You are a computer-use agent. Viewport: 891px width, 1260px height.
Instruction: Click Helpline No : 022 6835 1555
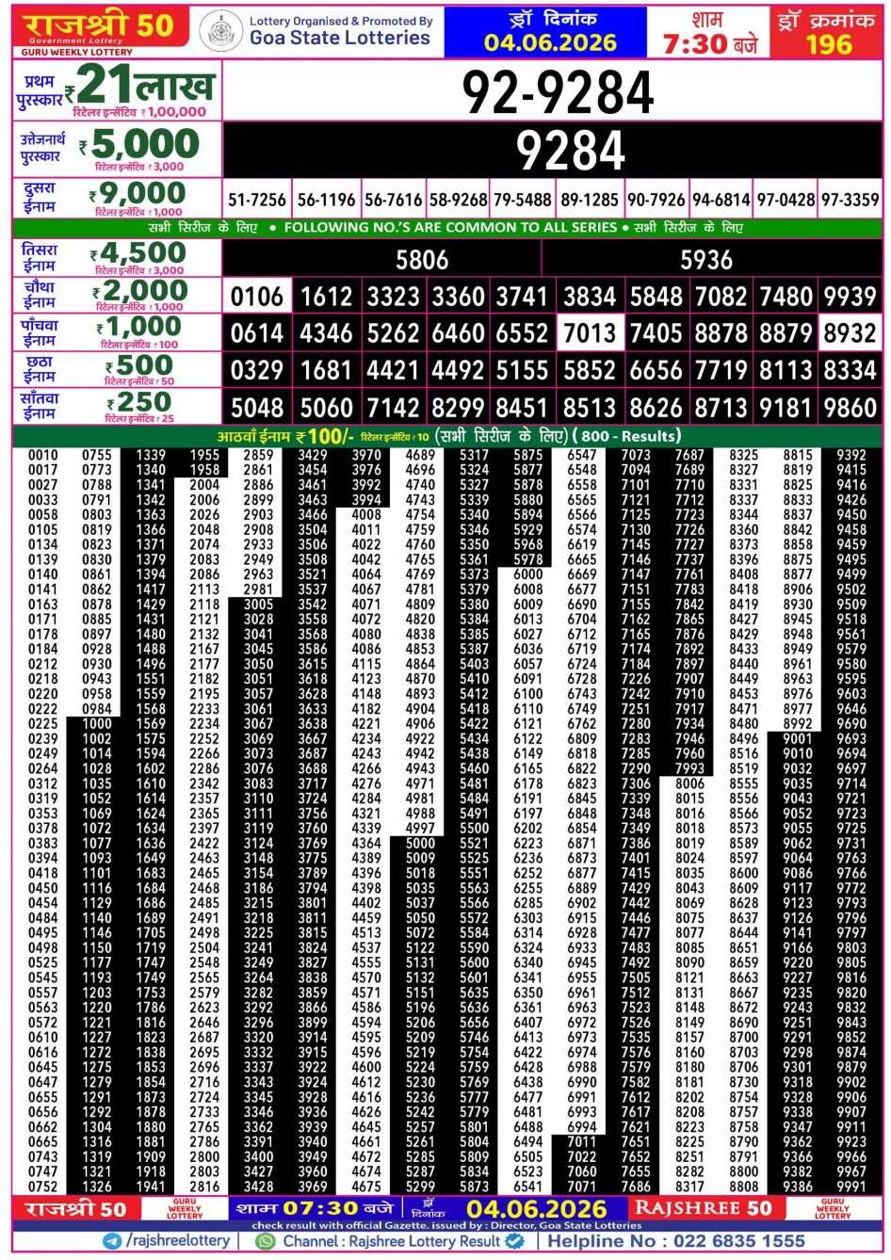(x=677, y=1241)
